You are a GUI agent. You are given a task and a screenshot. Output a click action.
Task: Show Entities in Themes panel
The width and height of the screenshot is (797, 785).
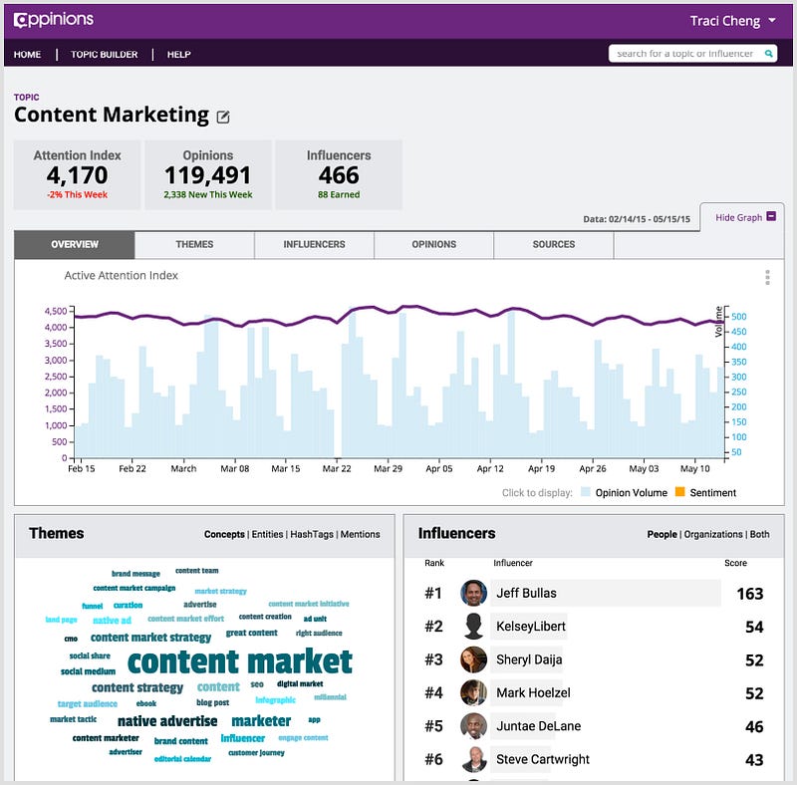tap(267, 534)
